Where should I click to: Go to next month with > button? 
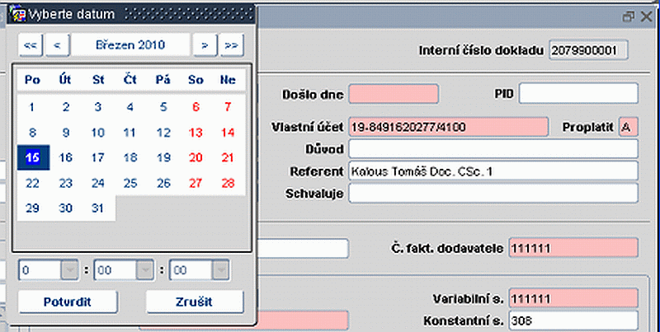(x=205, y=45)
